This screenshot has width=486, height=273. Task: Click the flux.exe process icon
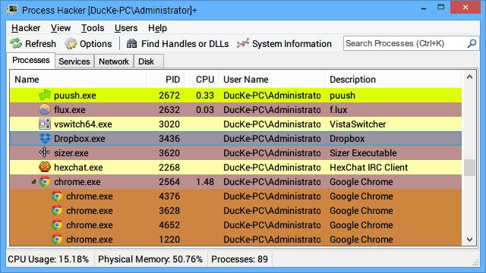[45, 109]
